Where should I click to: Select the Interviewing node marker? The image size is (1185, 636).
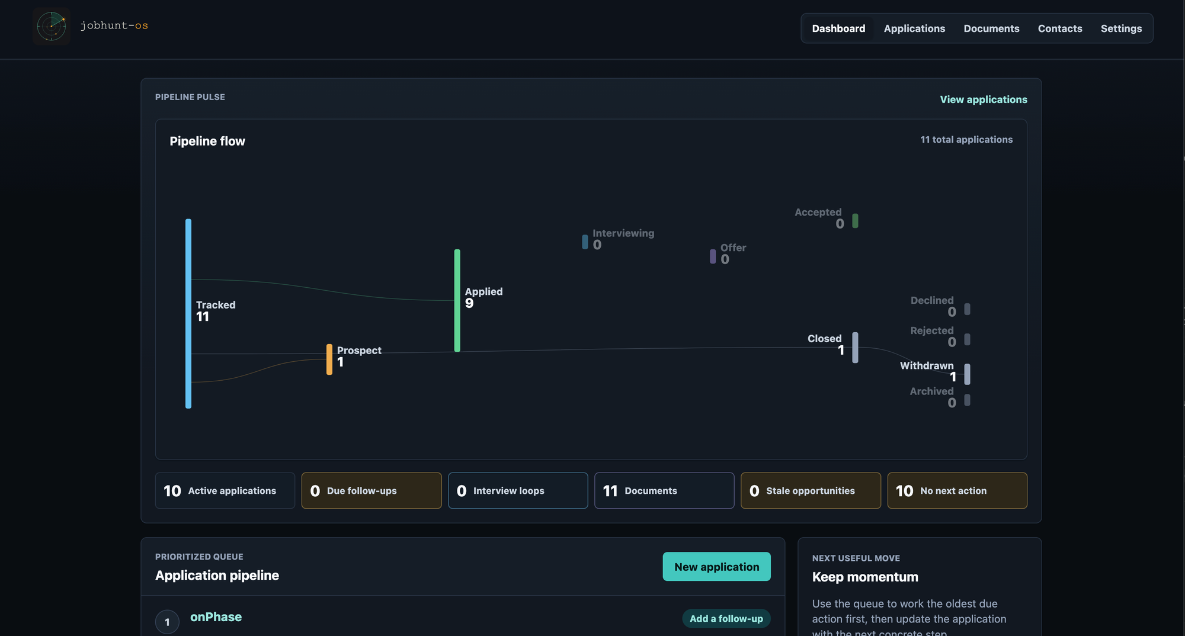click(x=585, y=242)
